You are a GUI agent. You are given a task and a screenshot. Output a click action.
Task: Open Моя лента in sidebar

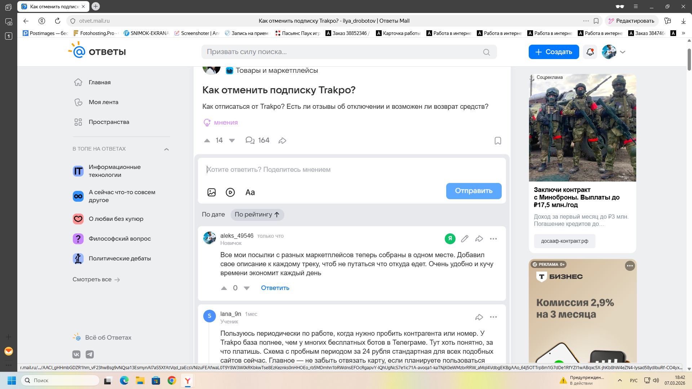[x=103, y=102]
